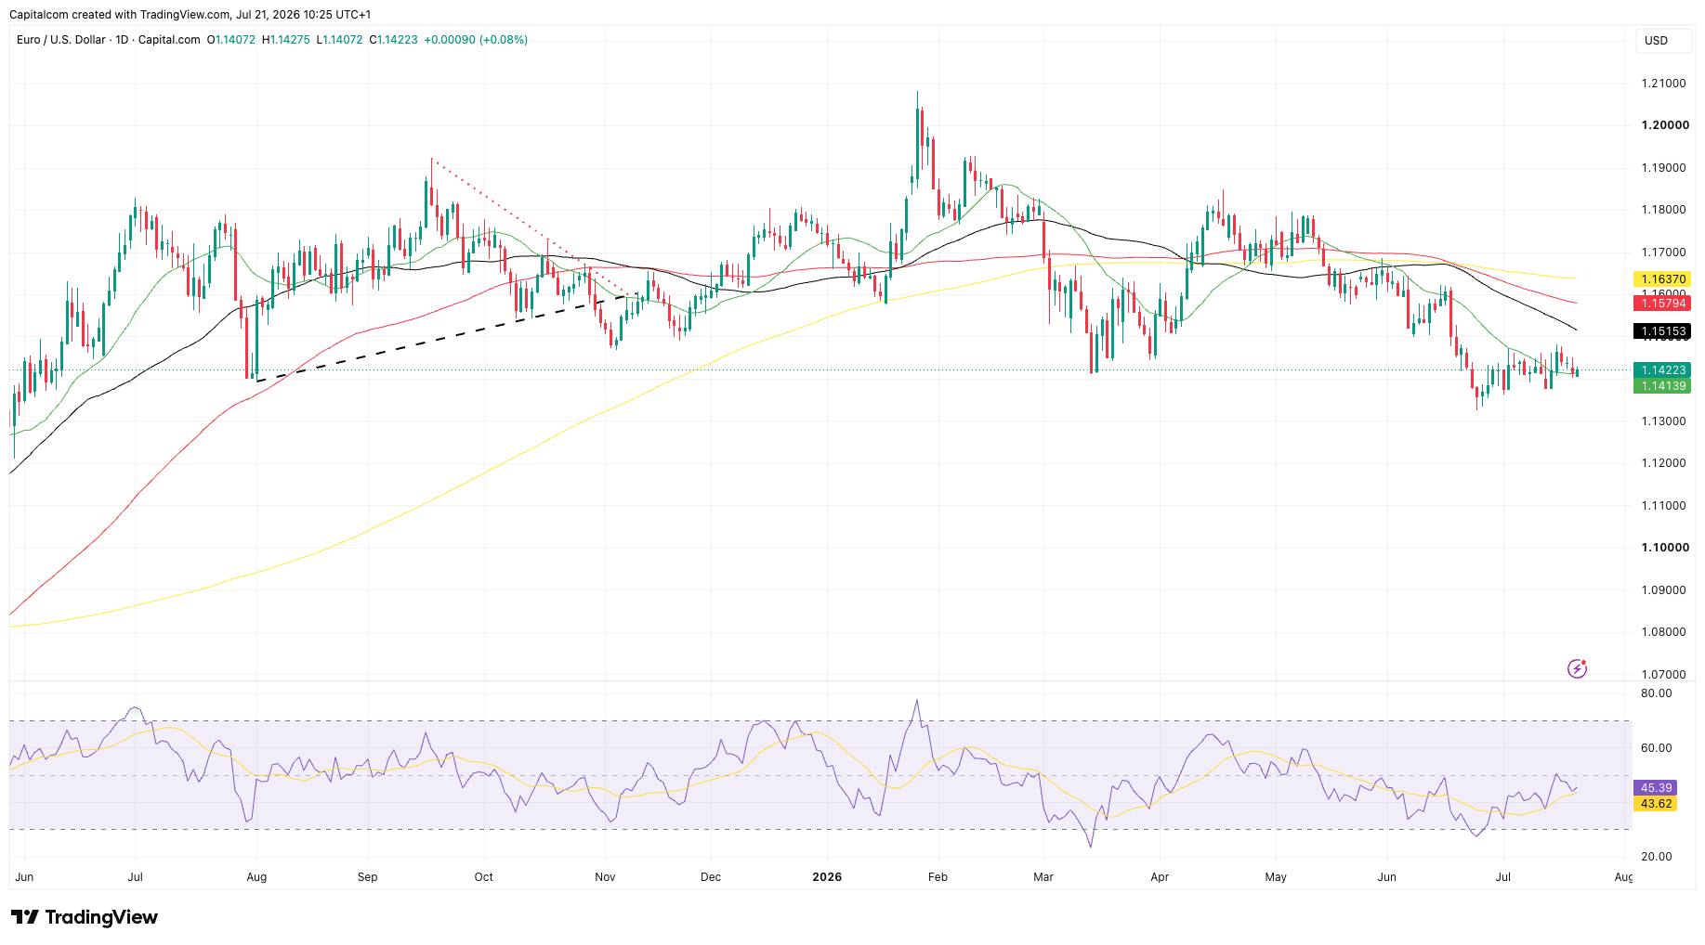This screenshot has height=945, width=1705.
Task: Click the Jul label at right of time axis
Action: (x=1503, y=876)
